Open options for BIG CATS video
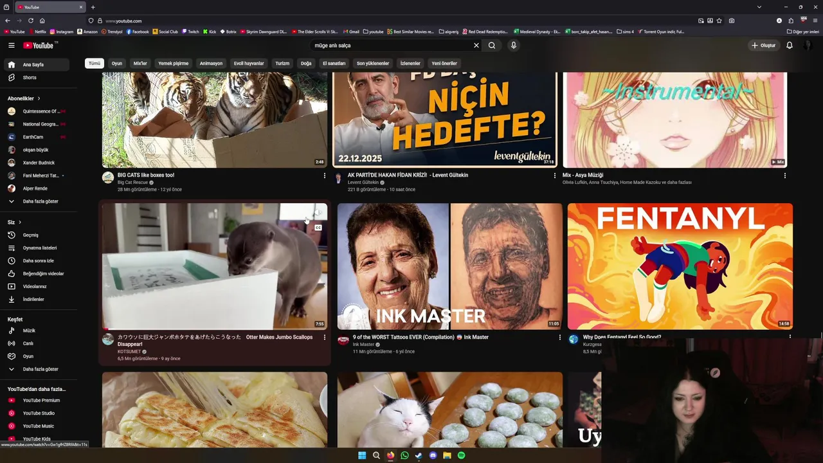This screenshot has width=823, height=463. tap(324, 176)
